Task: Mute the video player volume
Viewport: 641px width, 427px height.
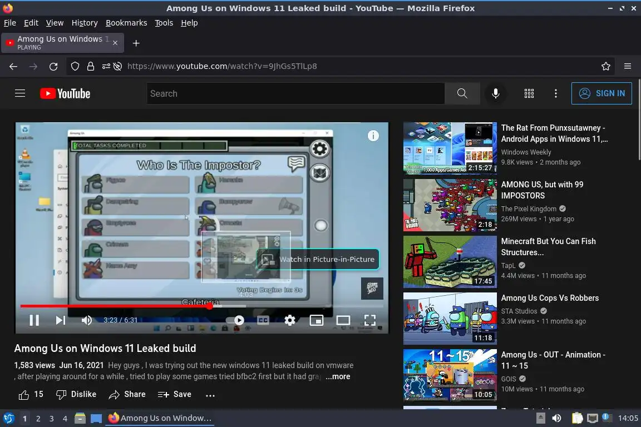Action: click(86, 320)
